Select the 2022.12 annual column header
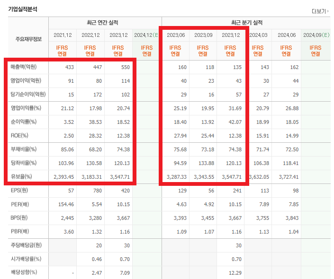Viewport: 334px width, 279px height. coord(90,35)
